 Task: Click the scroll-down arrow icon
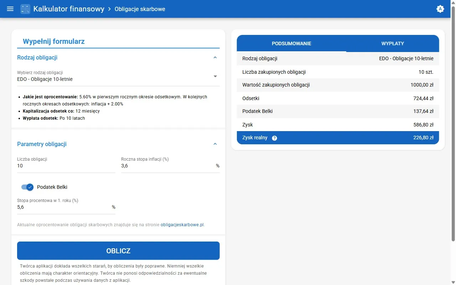(452, 282)
